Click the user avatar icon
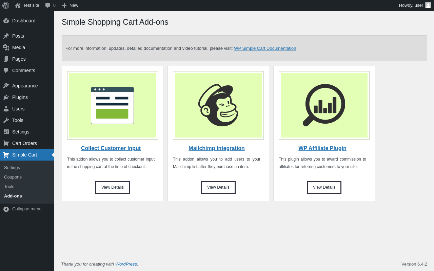This screenshot has width=434, height=271. (x=428, y=5)
